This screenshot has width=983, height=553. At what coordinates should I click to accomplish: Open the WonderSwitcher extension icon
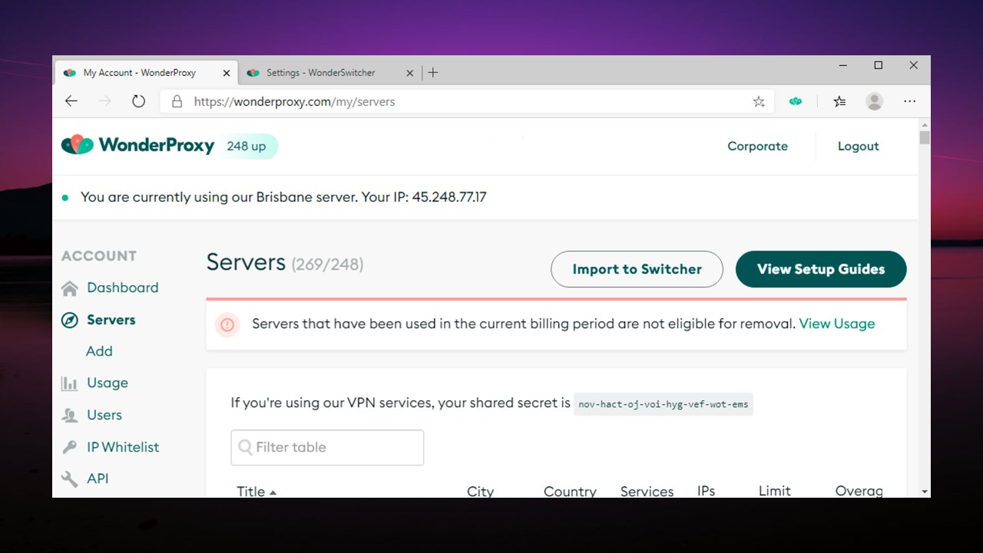[x=796, y=101]
